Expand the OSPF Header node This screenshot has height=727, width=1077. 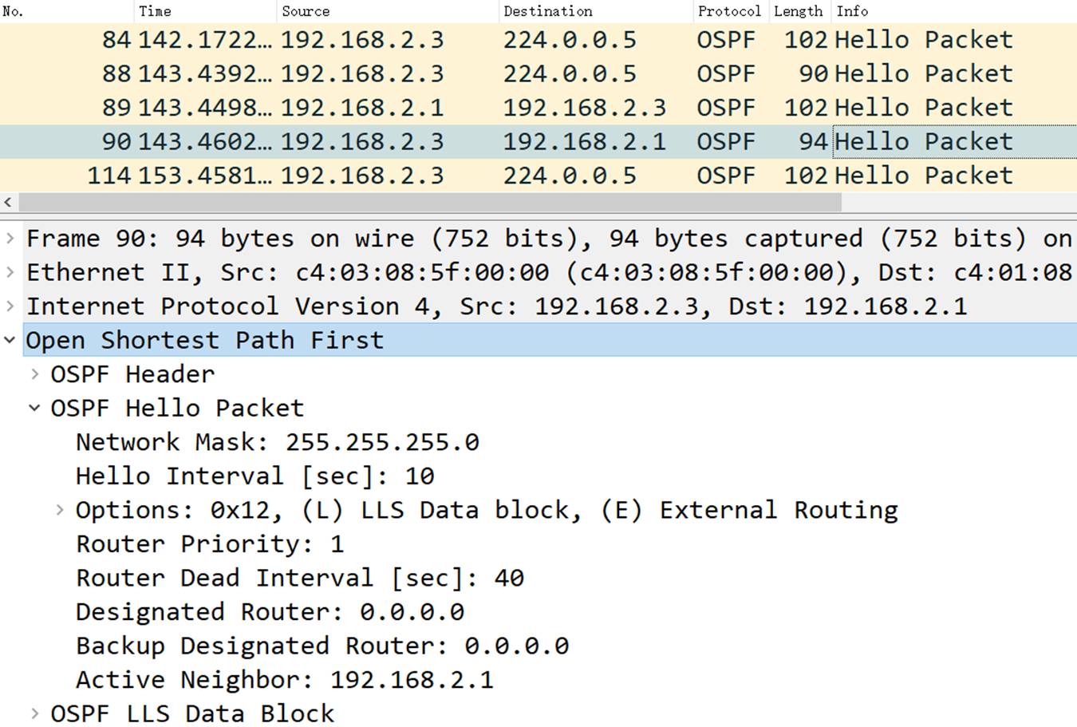click(35, 373)
